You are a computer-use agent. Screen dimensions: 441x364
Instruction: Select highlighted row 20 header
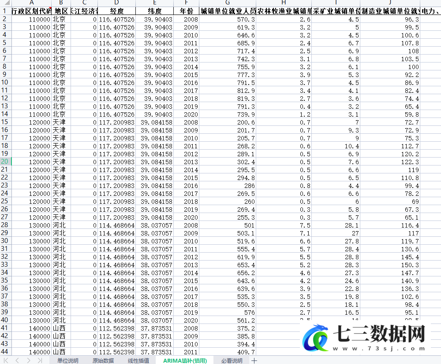tap(5, 162)
